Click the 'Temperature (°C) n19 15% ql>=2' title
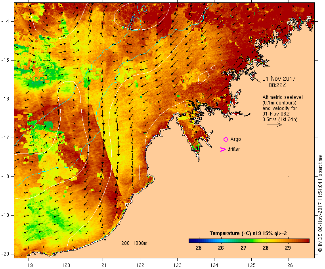This screenshot has height=269, width=325. pos(248,233)
